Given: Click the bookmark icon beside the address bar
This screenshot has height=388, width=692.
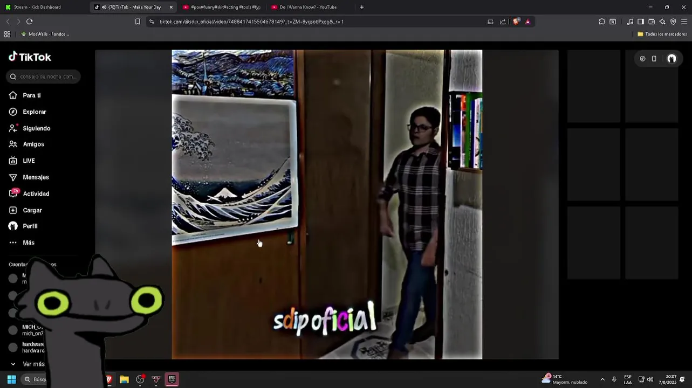Looking at the screenshot, I should click(x=138, y=22).
